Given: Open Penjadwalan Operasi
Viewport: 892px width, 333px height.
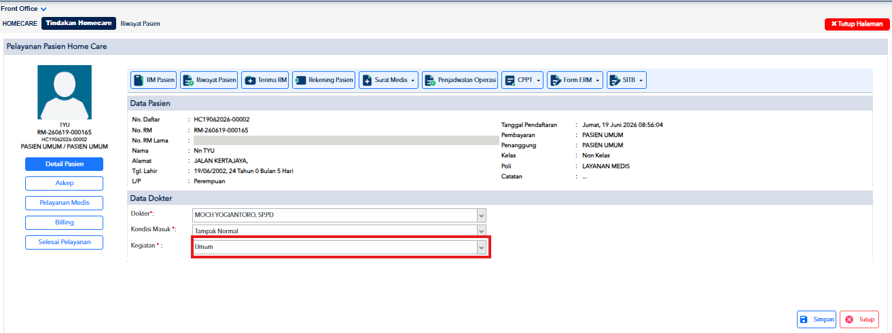Looking at the screenshot, I should tap(461, 80).
